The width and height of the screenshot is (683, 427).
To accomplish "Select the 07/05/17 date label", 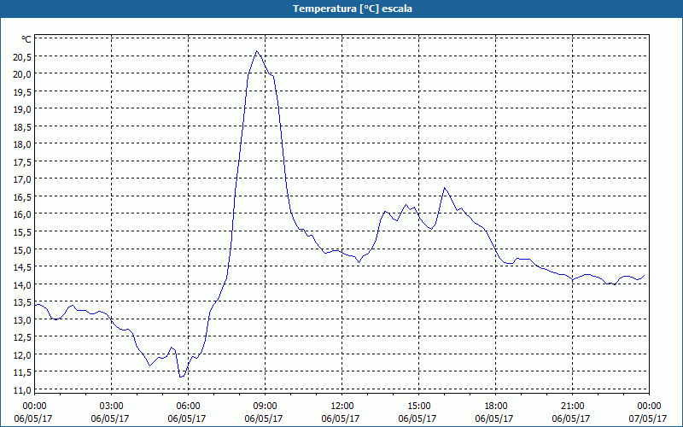I will tap(649, 418).
